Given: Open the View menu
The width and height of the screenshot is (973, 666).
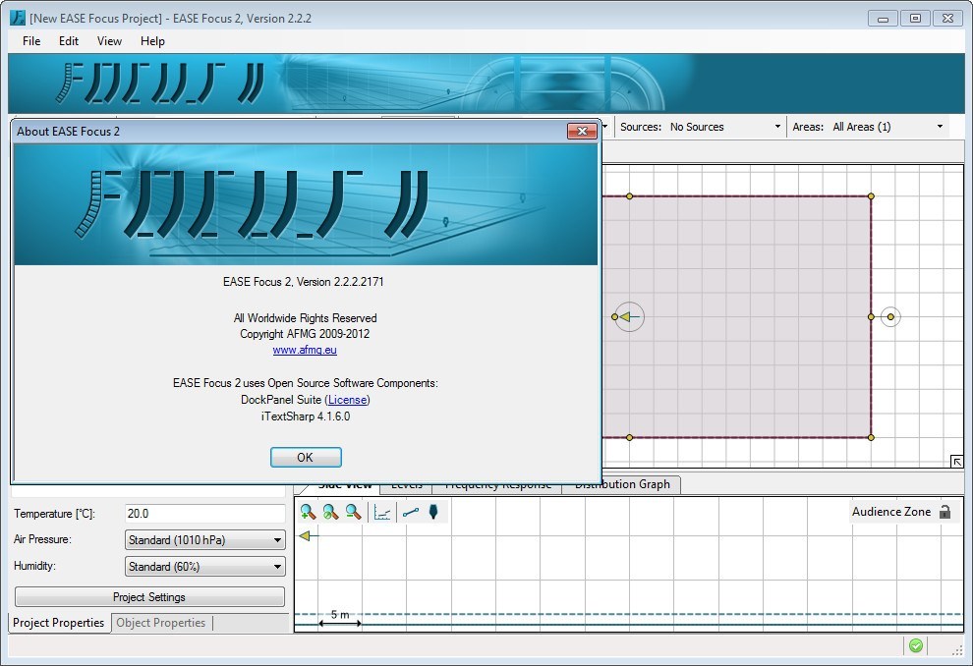Looking at the screenshot, I should [109, 41].
